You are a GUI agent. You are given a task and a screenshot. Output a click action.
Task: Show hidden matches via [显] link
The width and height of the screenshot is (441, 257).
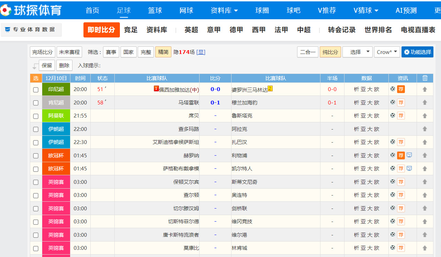[201, 52]
